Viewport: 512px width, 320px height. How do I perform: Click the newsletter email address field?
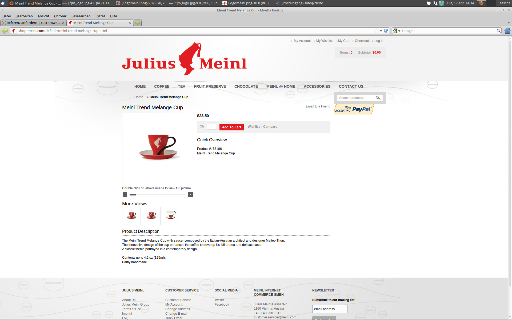330,309
